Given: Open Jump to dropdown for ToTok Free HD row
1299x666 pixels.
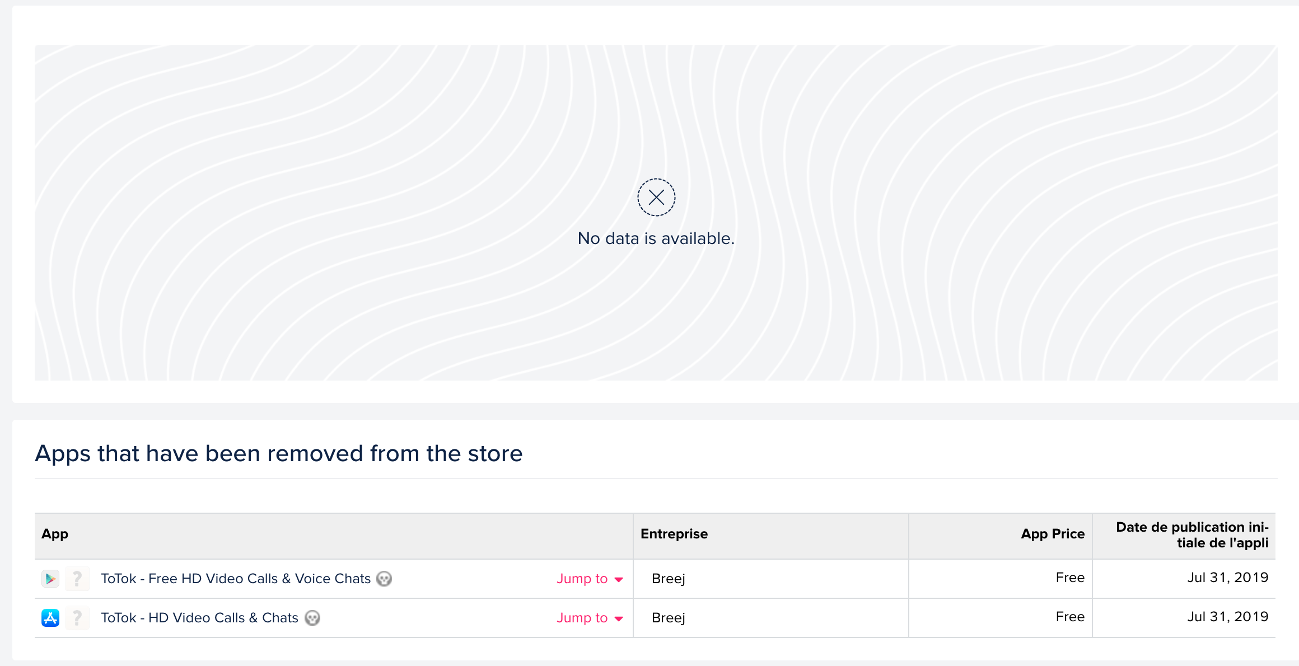Looking at the screenshot, I should point(590,579).
